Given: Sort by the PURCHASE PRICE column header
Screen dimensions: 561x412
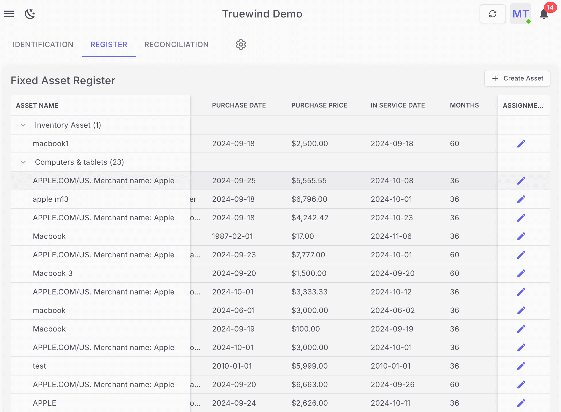Looking at the screenshot, I should click(x=319, y=105).
